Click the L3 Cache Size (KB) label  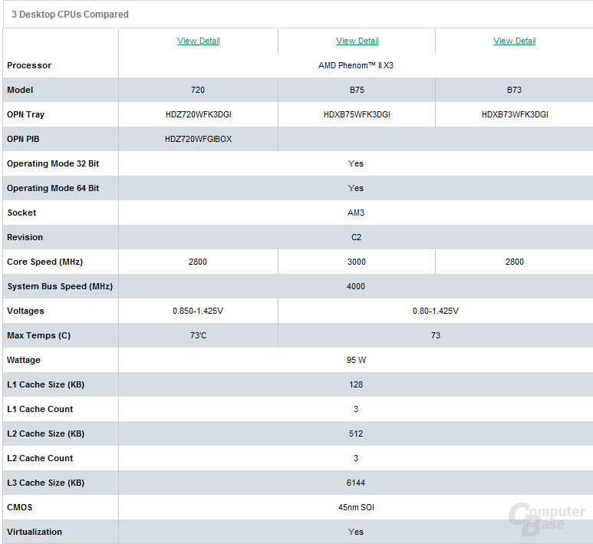45,483
